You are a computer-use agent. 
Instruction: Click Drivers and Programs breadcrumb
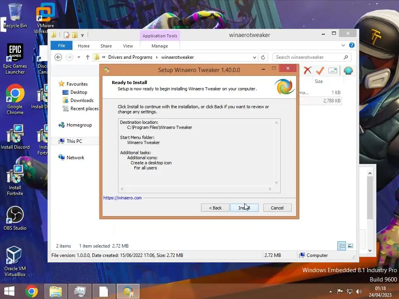click(x=130, y=57)
